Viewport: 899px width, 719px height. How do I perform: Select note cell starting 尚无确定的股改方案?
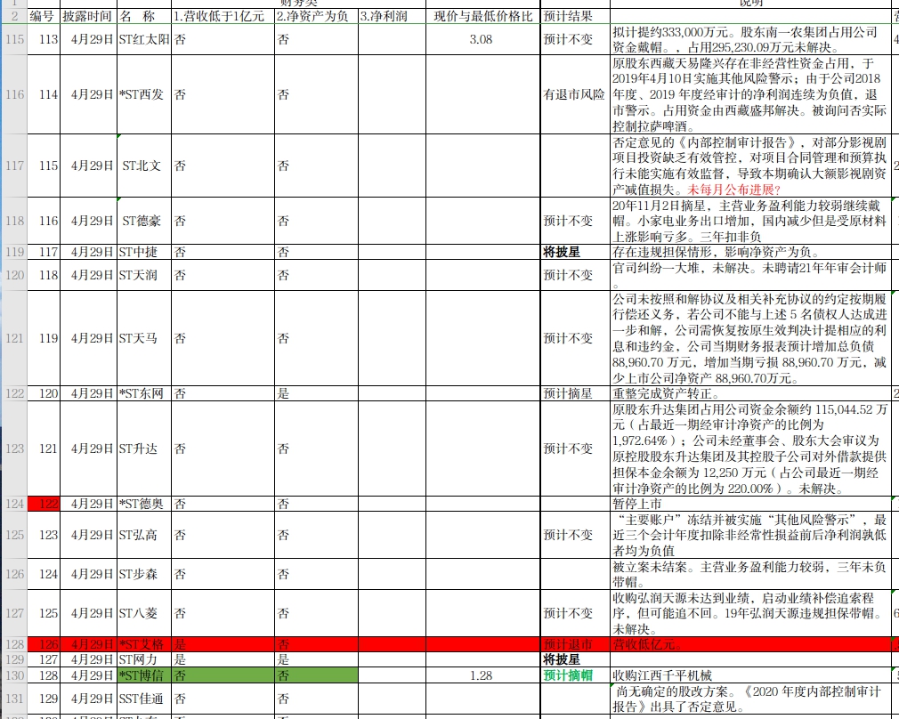[750, 699]
